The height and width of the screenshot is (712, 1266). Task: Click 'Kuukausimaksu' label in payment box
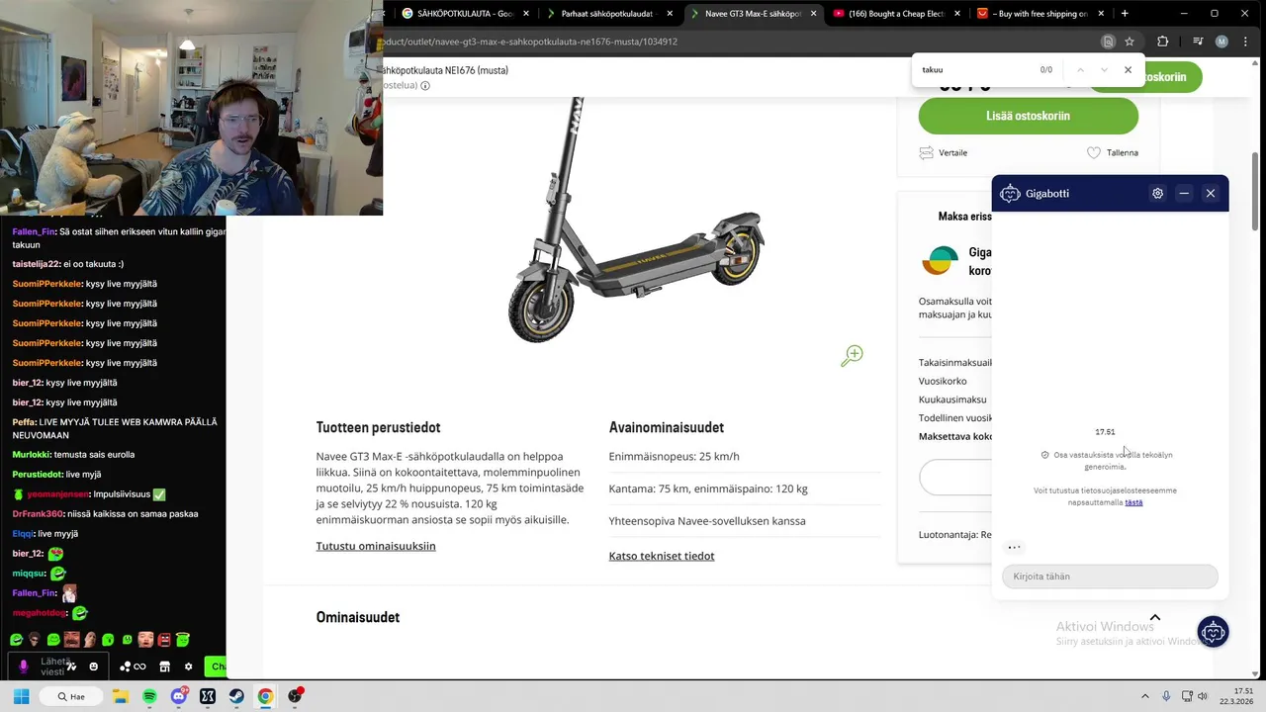point(952,400)
